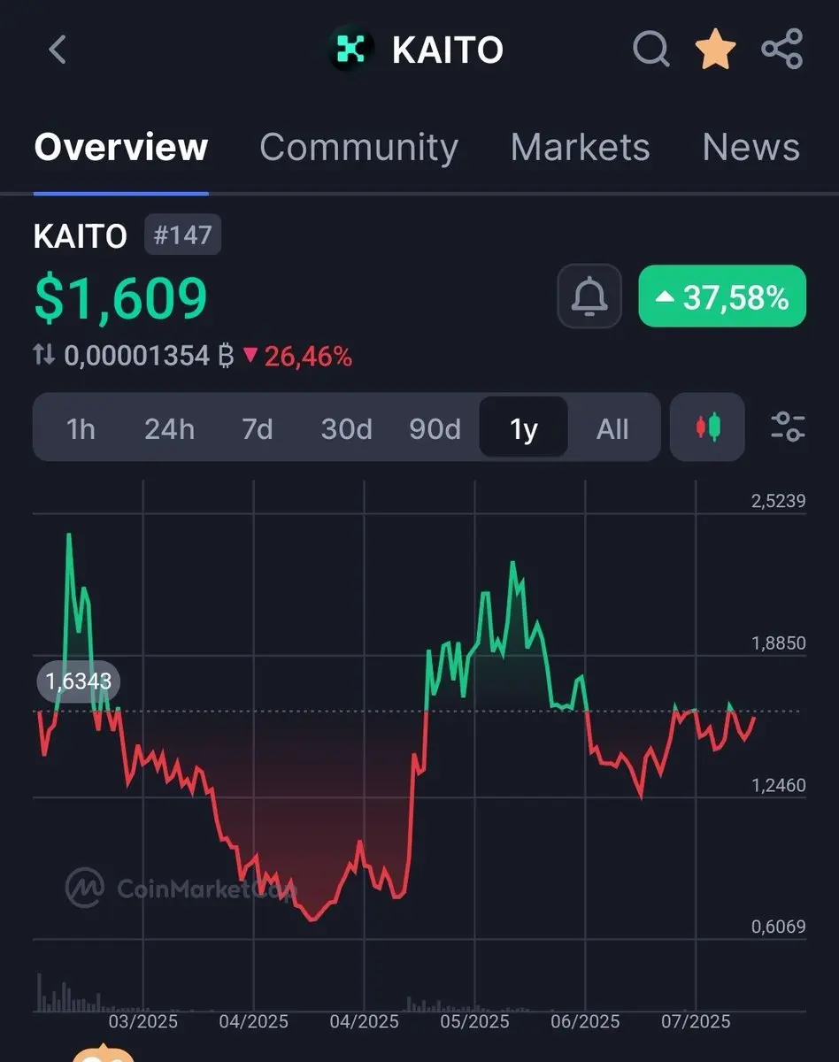Select the 7d chart range

tap(258, 429)
